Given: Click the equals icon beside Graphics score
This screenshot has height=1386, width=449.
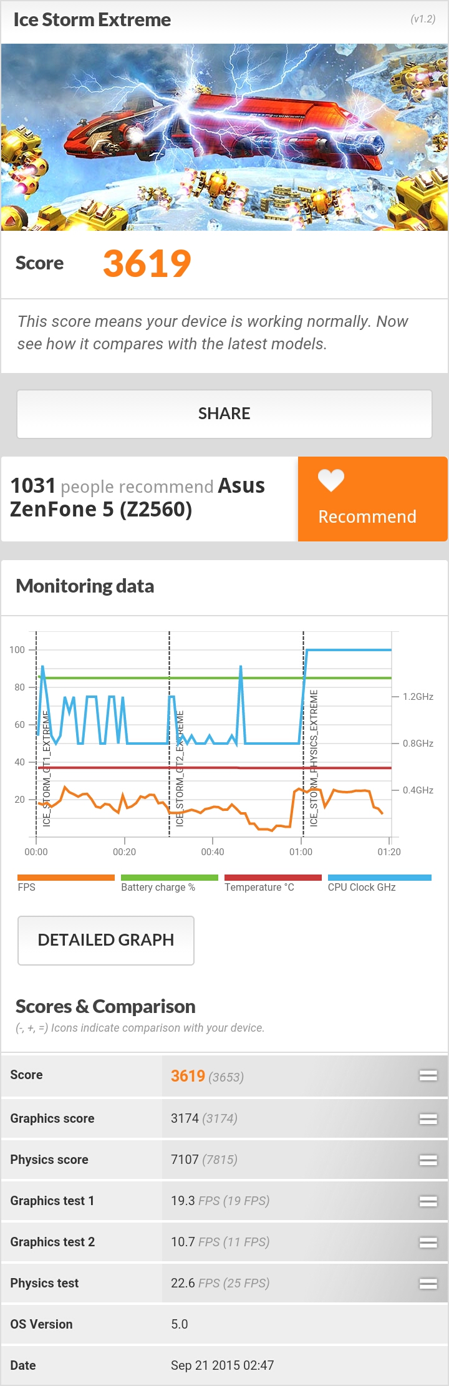Looking at the screenshot, I should (428, 1118).
